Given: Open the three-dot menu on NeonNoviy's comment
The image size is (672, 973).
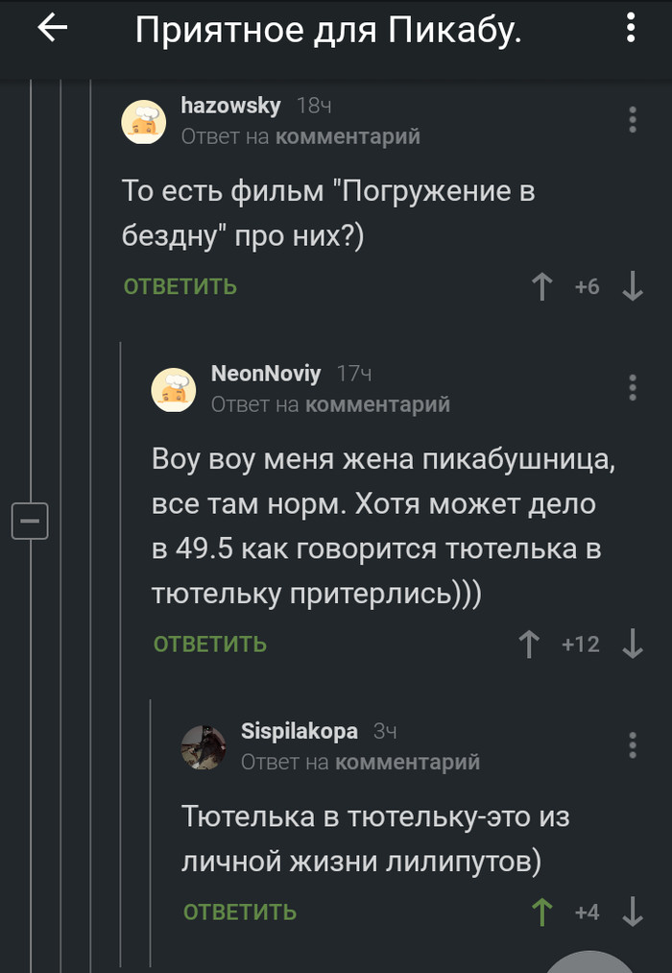Looking at the screenshot, I should [632, 388].
